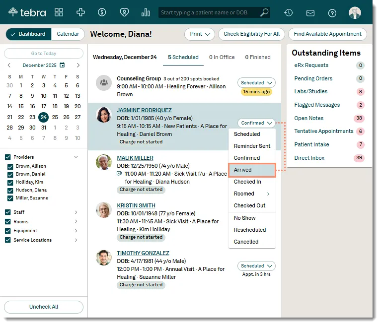The width and height of the screenshot is (380, 325).
Task: Open the reports bar chart icon
Action: pos(146,12)
